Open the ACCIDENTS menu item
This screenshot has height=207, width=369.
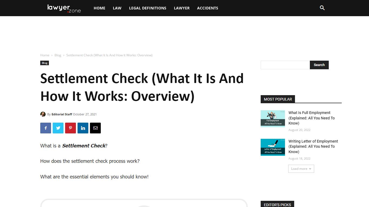click(207, 8)
